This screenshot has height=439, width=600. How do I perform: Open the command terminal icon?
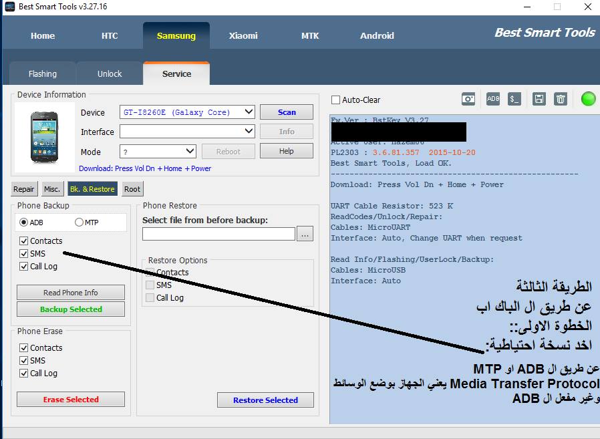[514, 99]
